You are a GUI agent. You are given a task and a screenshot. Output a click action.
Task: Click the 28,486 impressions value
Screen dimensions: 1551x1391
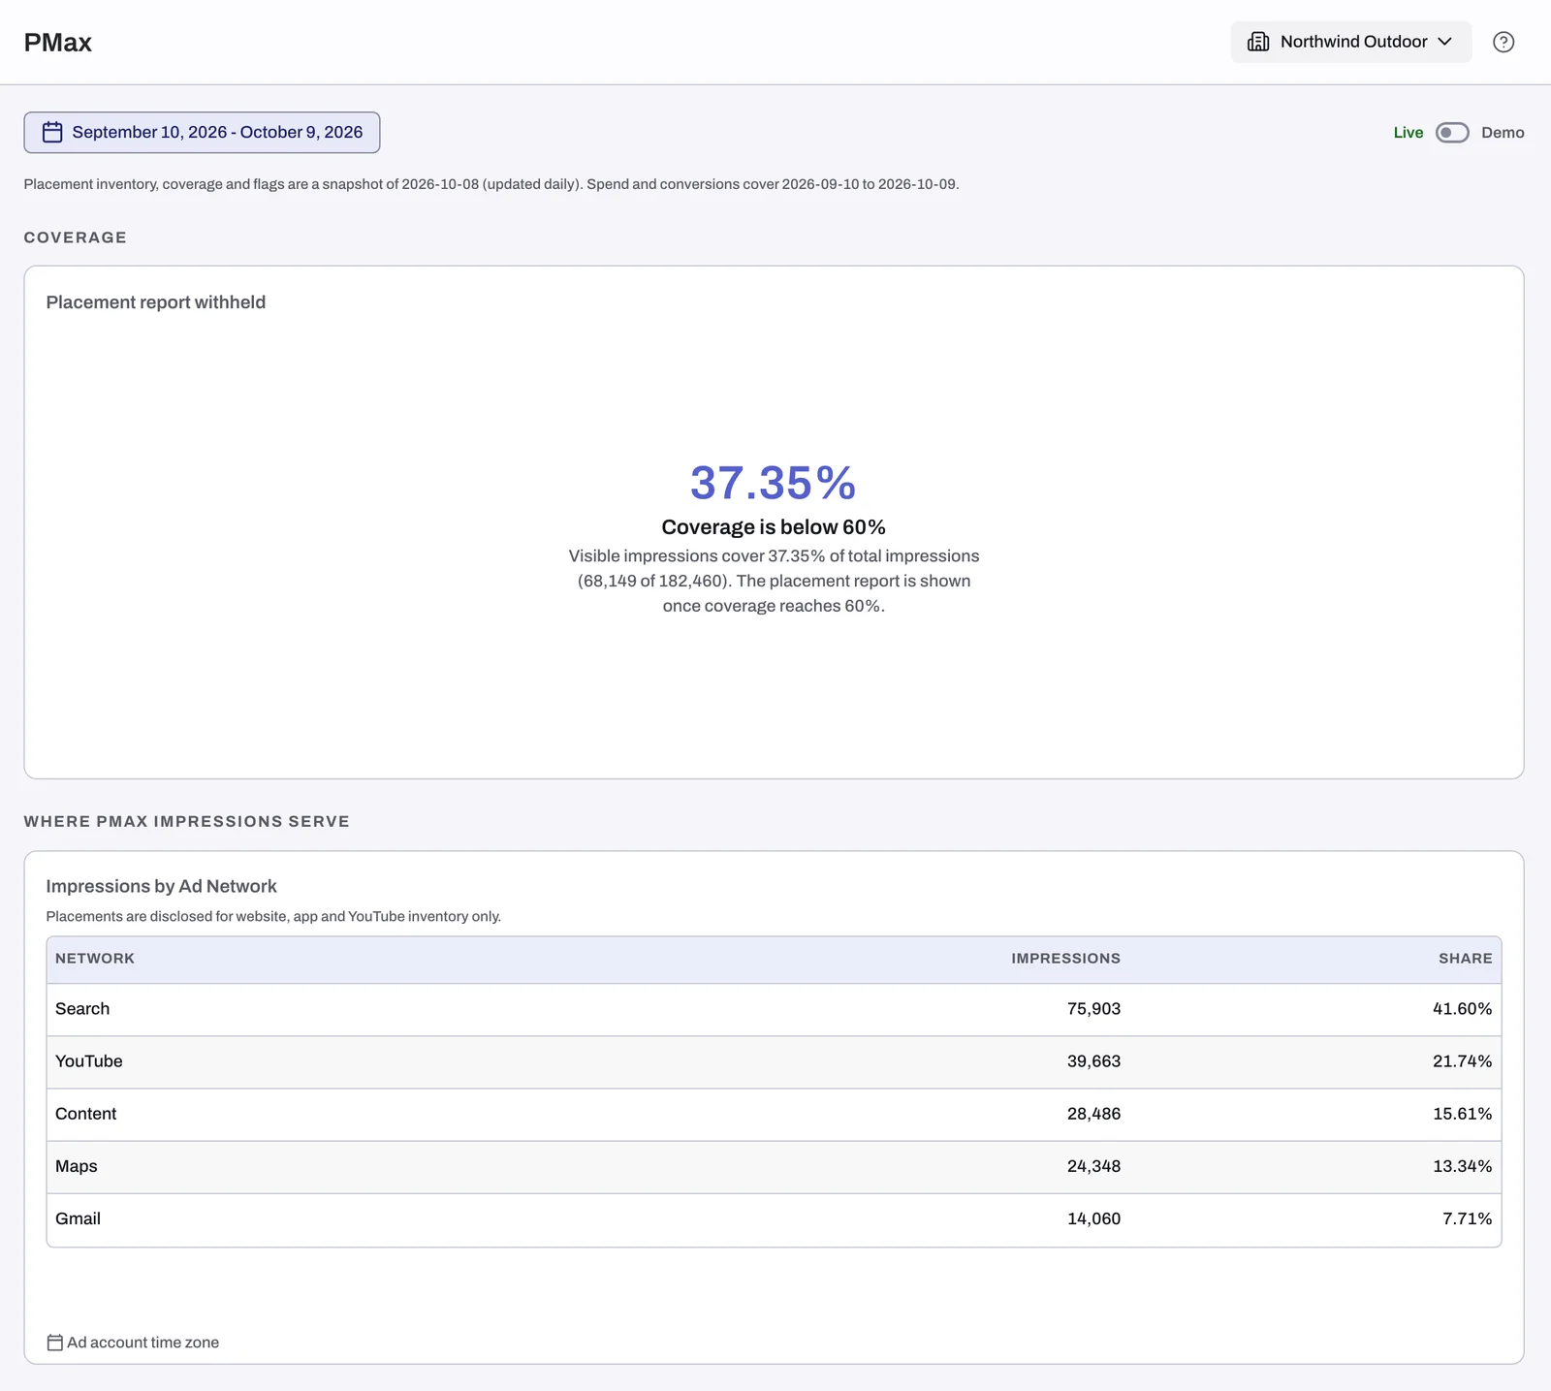coord(1093,1114)
